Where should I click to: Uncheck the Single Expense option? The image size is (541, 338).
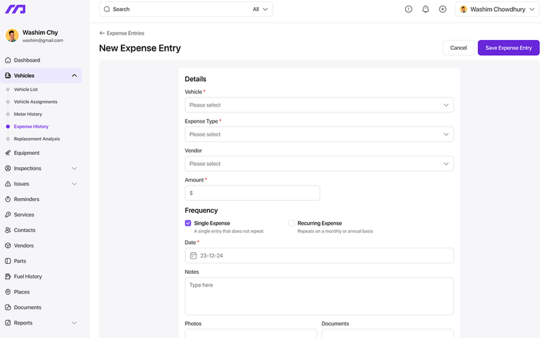point(188,223)
